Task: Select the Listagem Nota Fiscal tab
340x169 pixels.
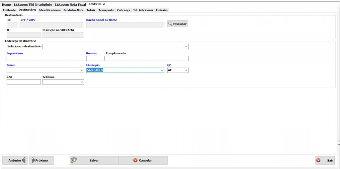Action: pyautogui.click(x=70, y=5)
